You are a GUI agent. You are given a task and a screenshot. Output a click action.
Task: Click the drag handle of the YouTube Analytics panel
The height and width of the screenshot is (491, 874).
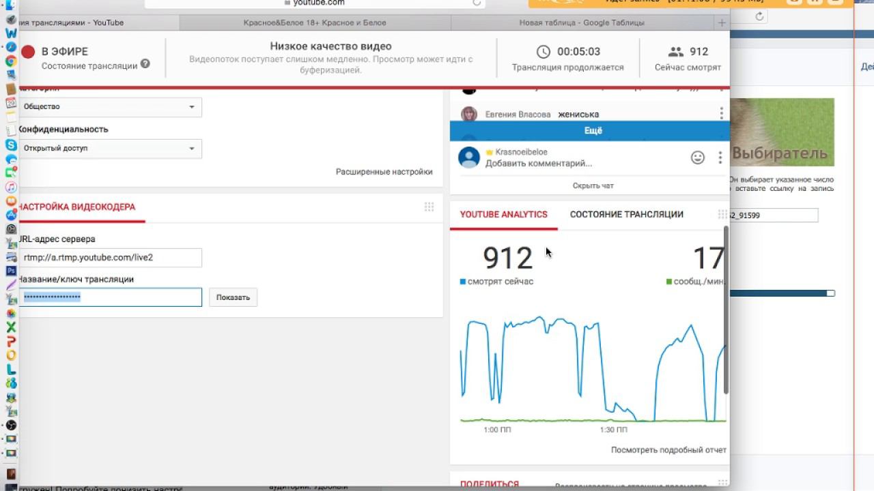tap(722, 214)
